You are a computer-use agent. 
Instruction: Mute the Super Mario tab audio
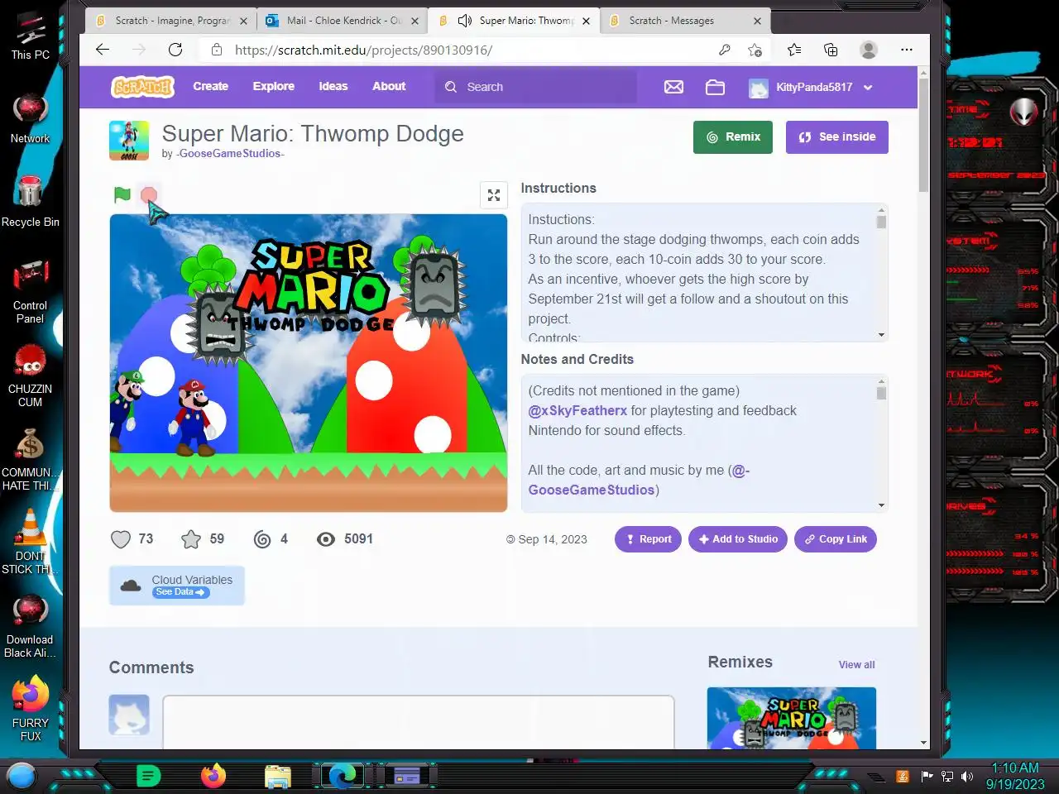[465, 21]
